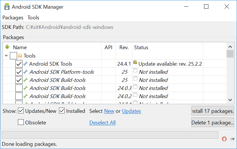Click not-installed status icon for Platform-tools
237x149 pixels.
click(x=135, y=70)
